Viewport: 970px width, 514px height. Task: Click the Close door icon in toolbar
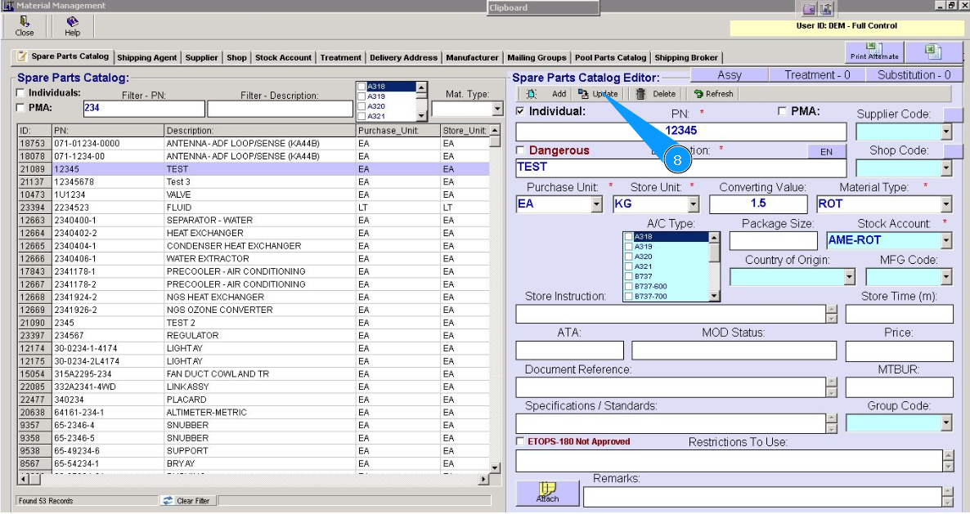coord(25,22)
